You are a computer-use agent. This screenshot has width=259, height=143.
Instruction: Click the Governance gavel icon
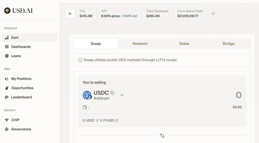pos(7,129)
